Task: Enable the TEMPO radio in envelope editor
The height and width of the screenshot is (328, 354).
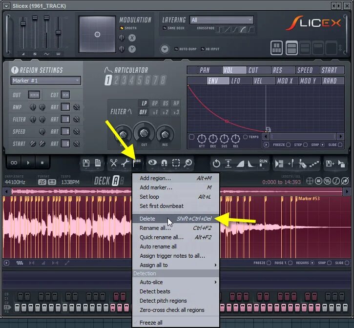Action: pos(246,137)
